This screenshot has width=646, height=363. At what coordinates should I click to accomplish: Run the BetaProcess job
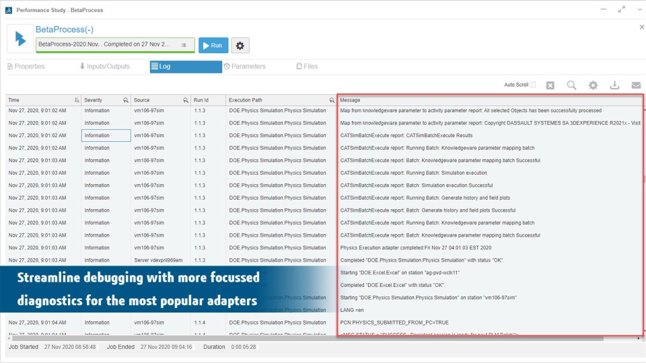point(213,45)
